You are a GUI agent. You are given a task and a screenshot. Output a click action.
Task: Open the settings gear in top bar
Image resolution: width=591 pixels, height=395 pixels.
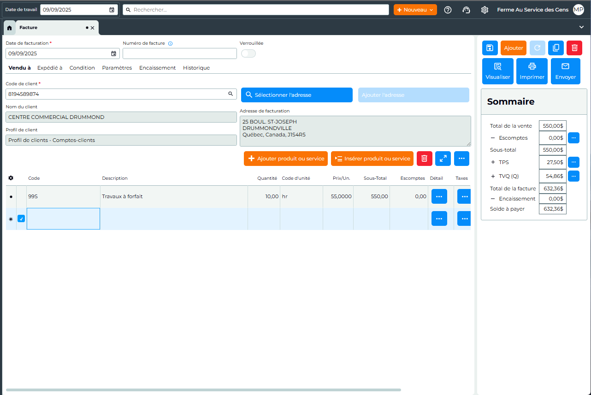point(485,10)
